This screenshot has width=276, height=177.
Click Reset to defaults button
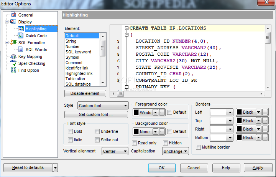[x=28, y=167]
